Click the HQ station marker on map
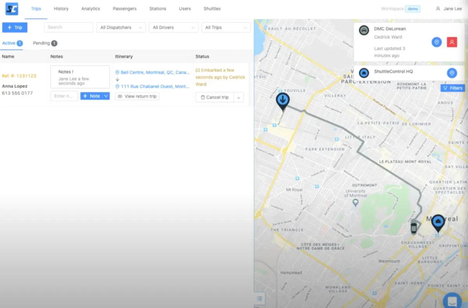 [438, 222]
